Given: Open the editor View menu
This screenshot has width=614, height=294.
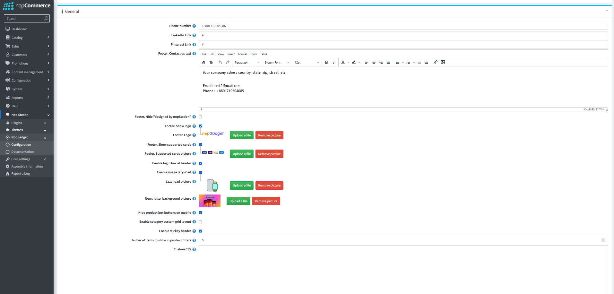Looking at the screenshot, I should click(x=221, y=54).
